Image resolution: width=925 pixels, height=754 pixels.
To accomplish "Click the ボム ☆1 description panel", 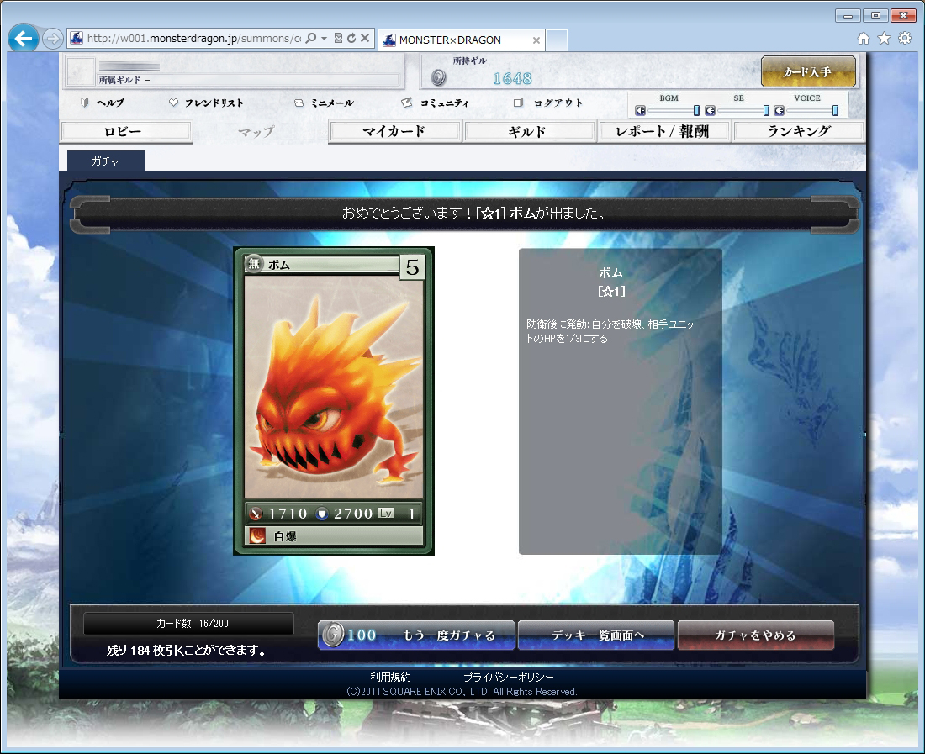I will [x=620, y=402].
